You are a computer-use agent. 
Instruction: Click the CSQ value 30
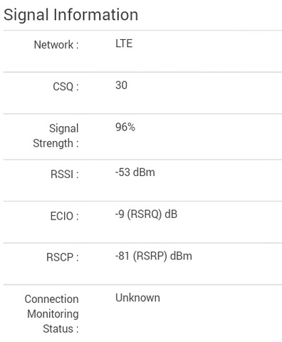click(121, 85)
